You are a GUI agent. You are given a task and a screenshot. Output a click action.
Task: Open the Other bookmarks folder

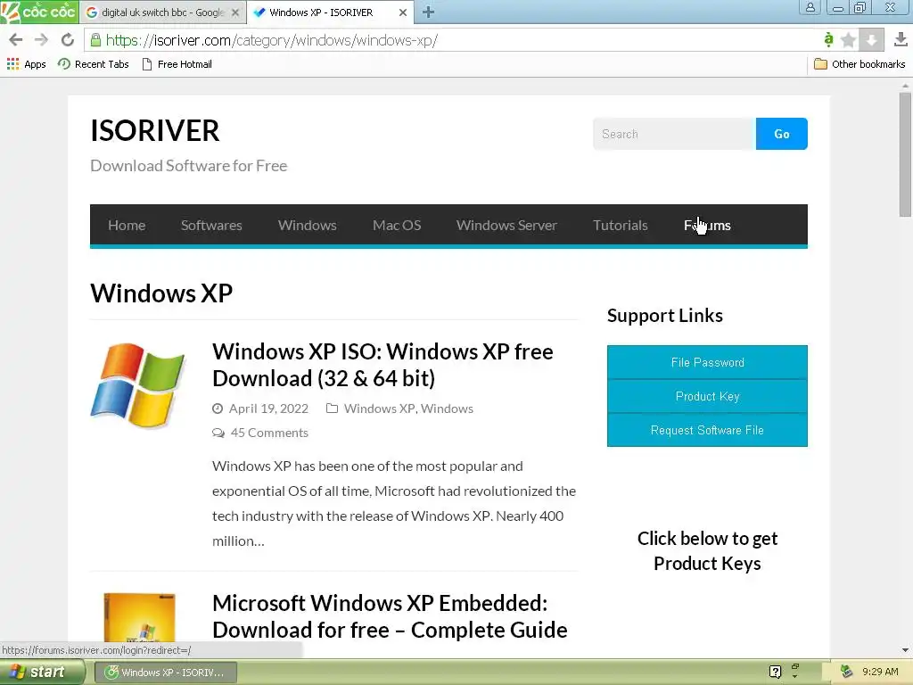pos(860,64)
